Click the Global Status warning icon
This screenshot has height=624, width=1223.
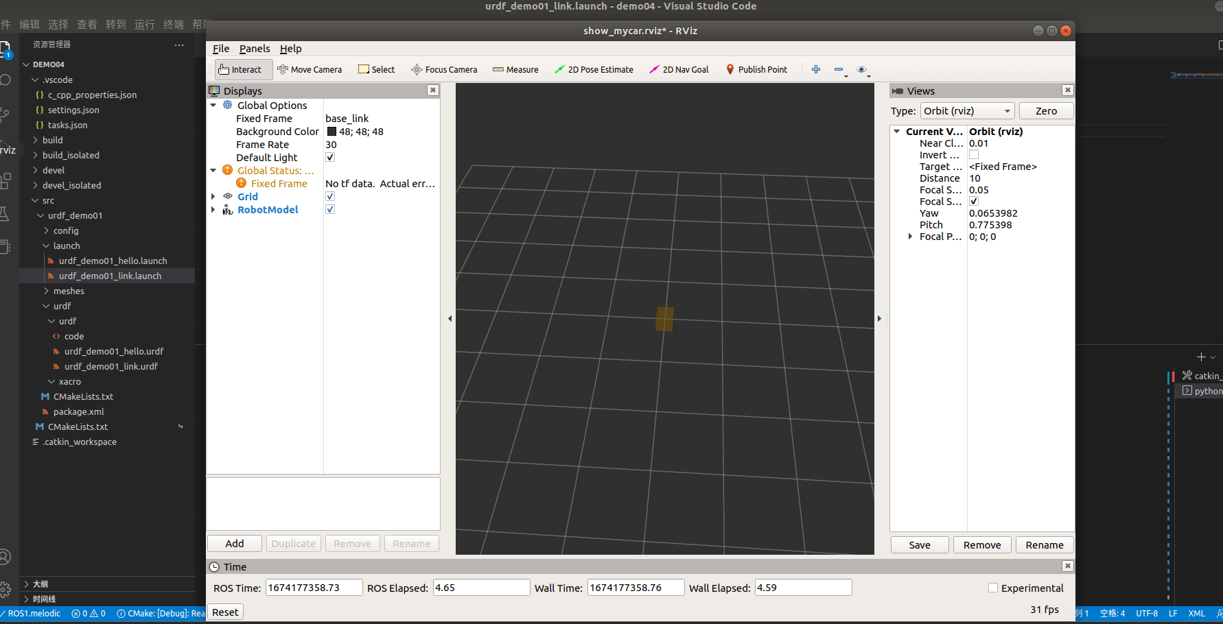click(x=228, y=170)
